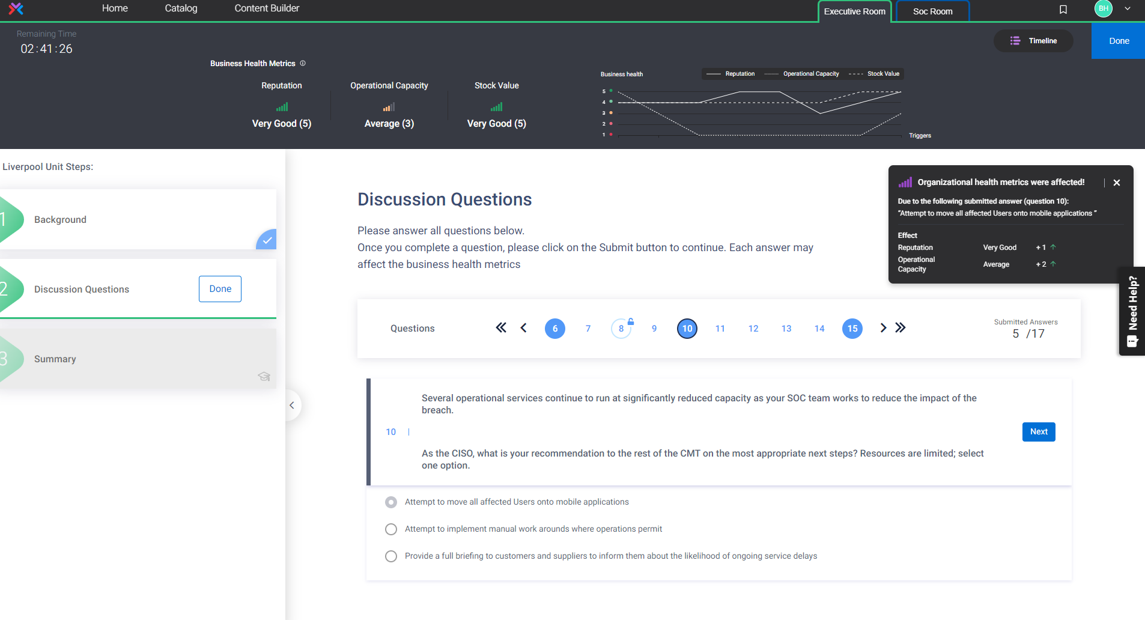The height and width of the screenshot is (620, 1145).
Task: Select question 14
Action: (819, 329)
